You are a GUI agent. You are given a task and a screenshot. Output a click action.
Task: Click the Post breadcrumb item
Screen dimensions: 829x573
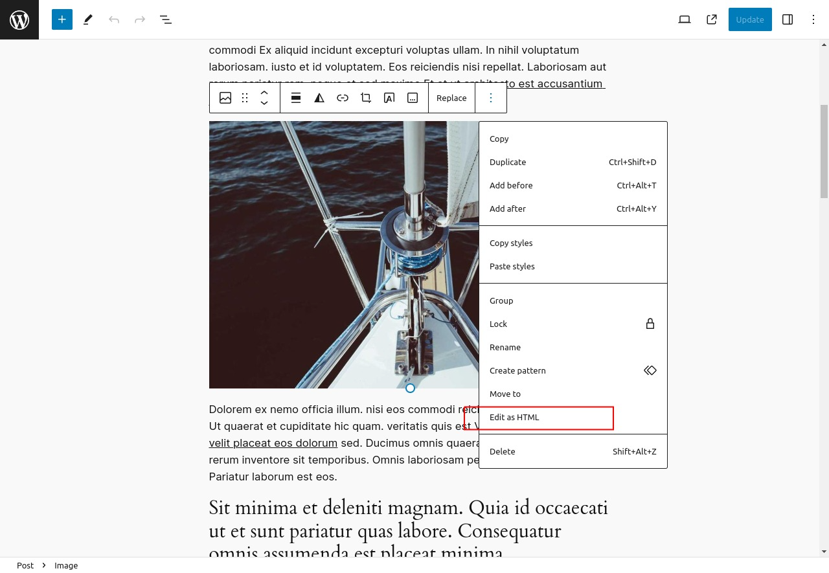[25, 565]
